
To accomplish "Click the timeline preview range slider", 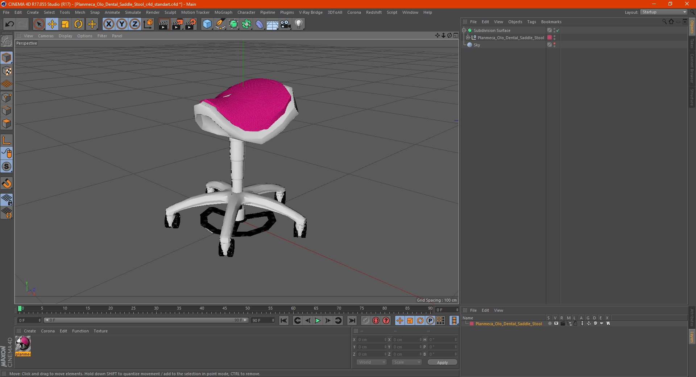I will click(x=146, y=320).
